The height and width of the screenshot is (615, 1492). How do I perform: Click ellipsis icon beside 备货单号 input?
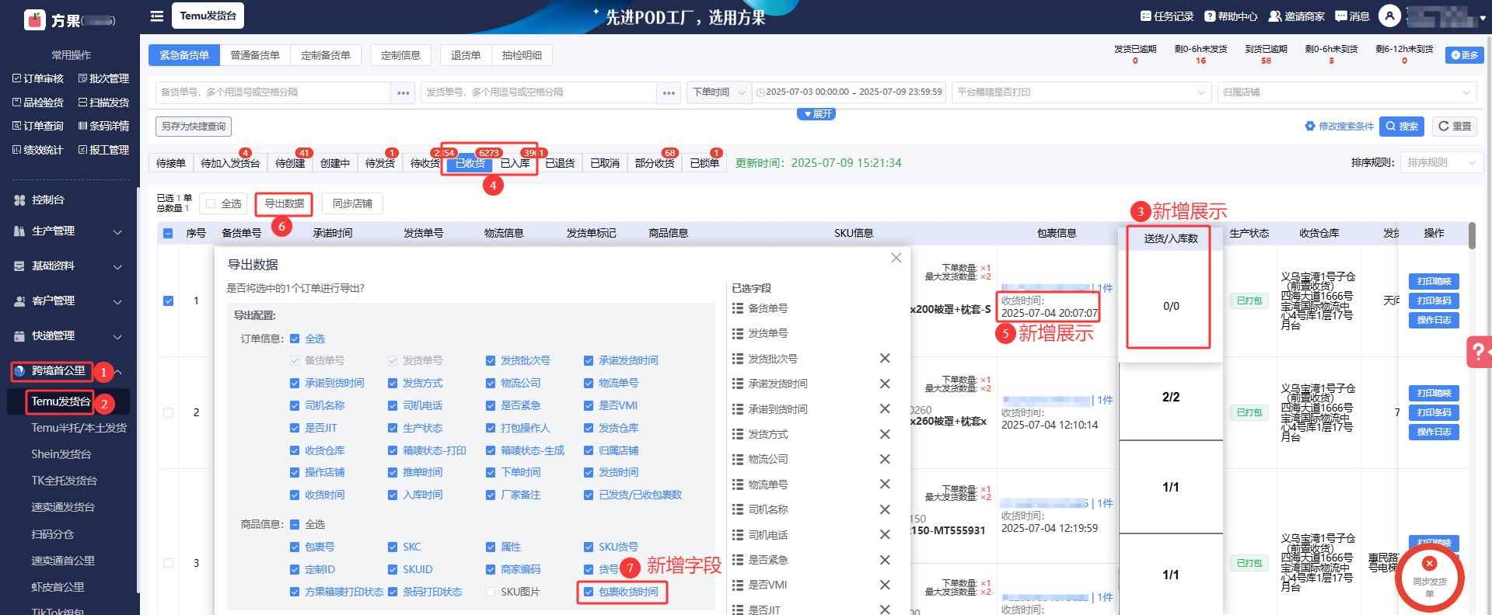403,92
